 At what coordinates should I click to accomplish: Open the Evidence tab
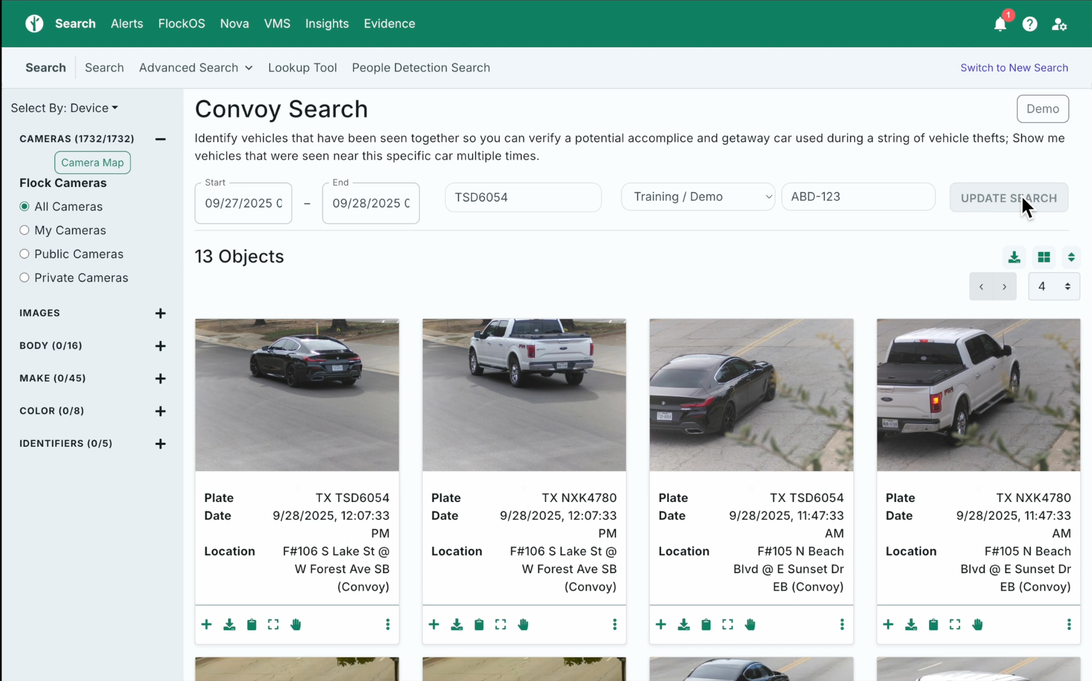pos(389,24)
